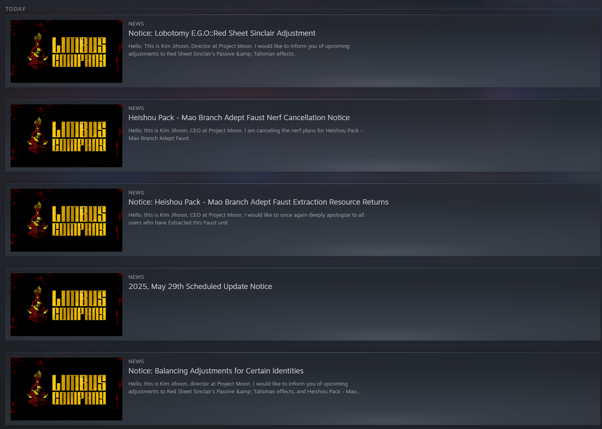
Task: Click the NEWS label above May 29th Update Notice
Action: coord(136,277)
